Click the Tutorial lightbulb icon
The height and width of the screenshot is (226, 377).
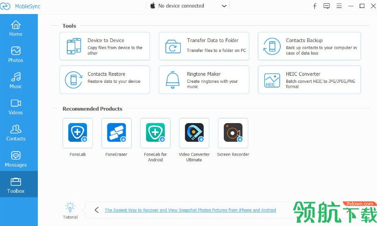70,207
